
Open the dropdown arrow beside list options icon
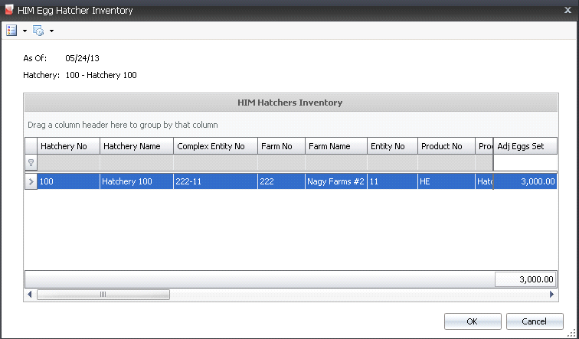click(25, 31)
